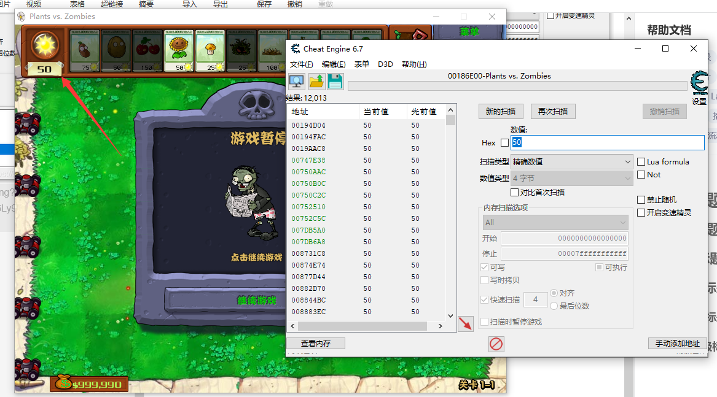Click 再次扫描 button
The width and height of the screenshot is (717, 397).
tap(553, 112)
